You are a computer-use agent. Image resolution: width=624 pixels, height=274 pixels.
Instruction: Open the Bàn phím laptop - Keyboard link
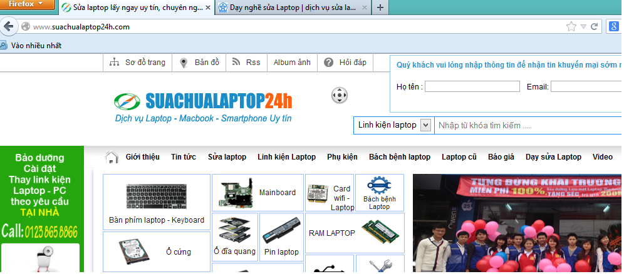(x=157, y=220)
